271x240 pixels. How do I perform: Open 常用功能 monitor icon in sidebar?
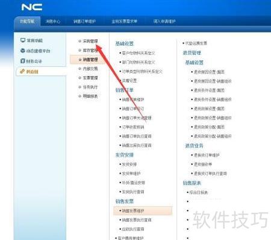[23, 40]
